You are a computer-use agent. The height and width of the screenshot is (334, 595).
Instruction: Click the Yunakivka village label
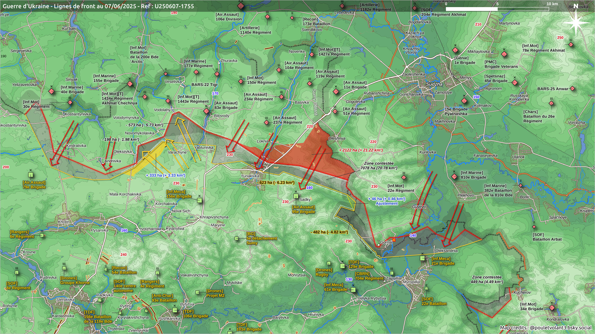(x=250, y=176)
